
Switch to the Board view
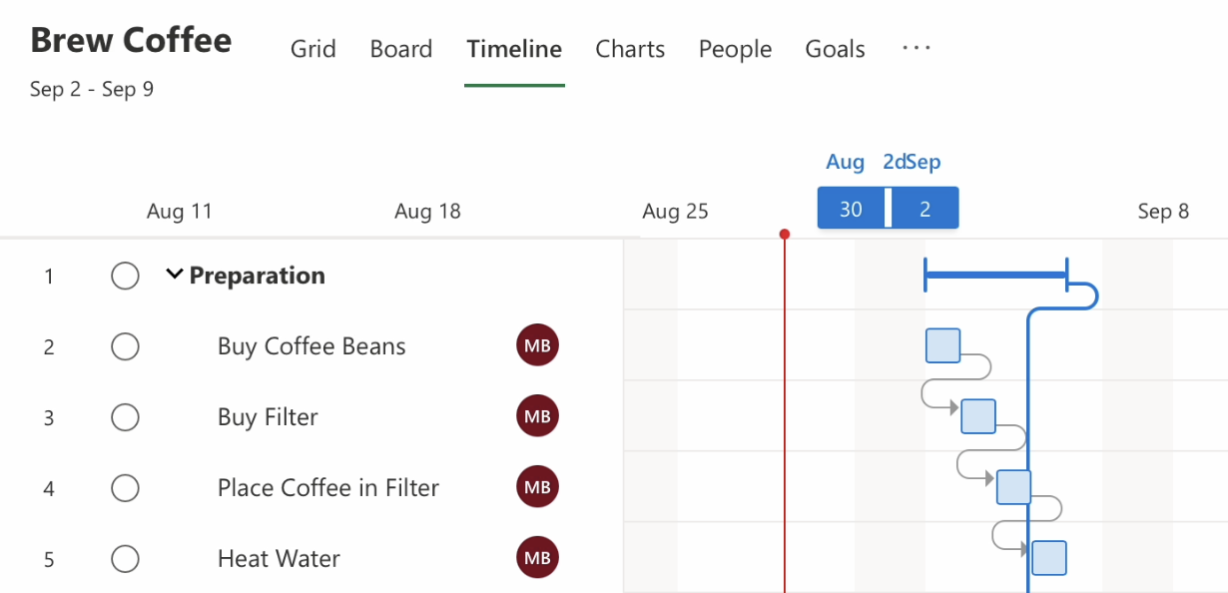click(x=400, y=49)
